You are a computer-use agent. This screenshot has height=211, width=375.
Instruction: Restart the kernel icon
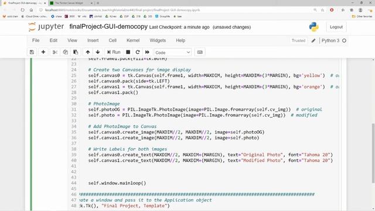click(x=138, y=52)
